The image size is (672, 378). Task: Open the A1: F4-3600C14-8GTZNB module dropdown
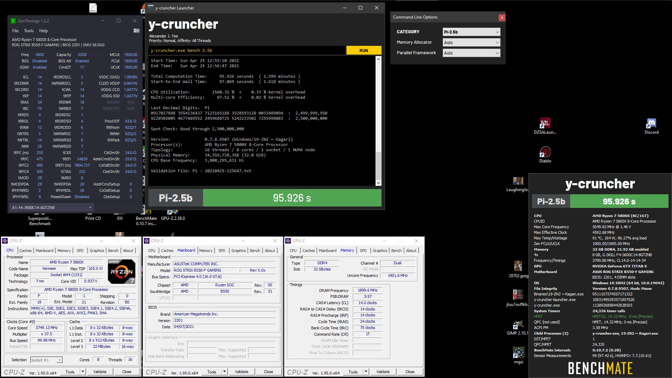52,208
